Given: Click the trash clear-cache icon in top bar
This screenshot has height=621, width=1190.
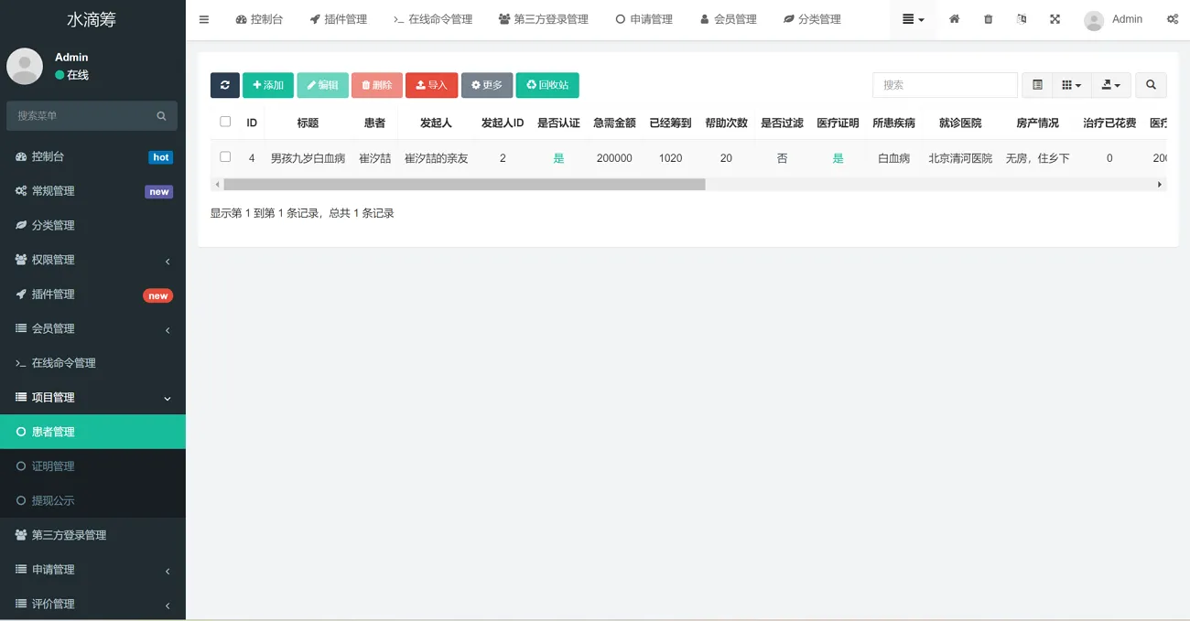Looking at the screenshot, I should [988, 19].
